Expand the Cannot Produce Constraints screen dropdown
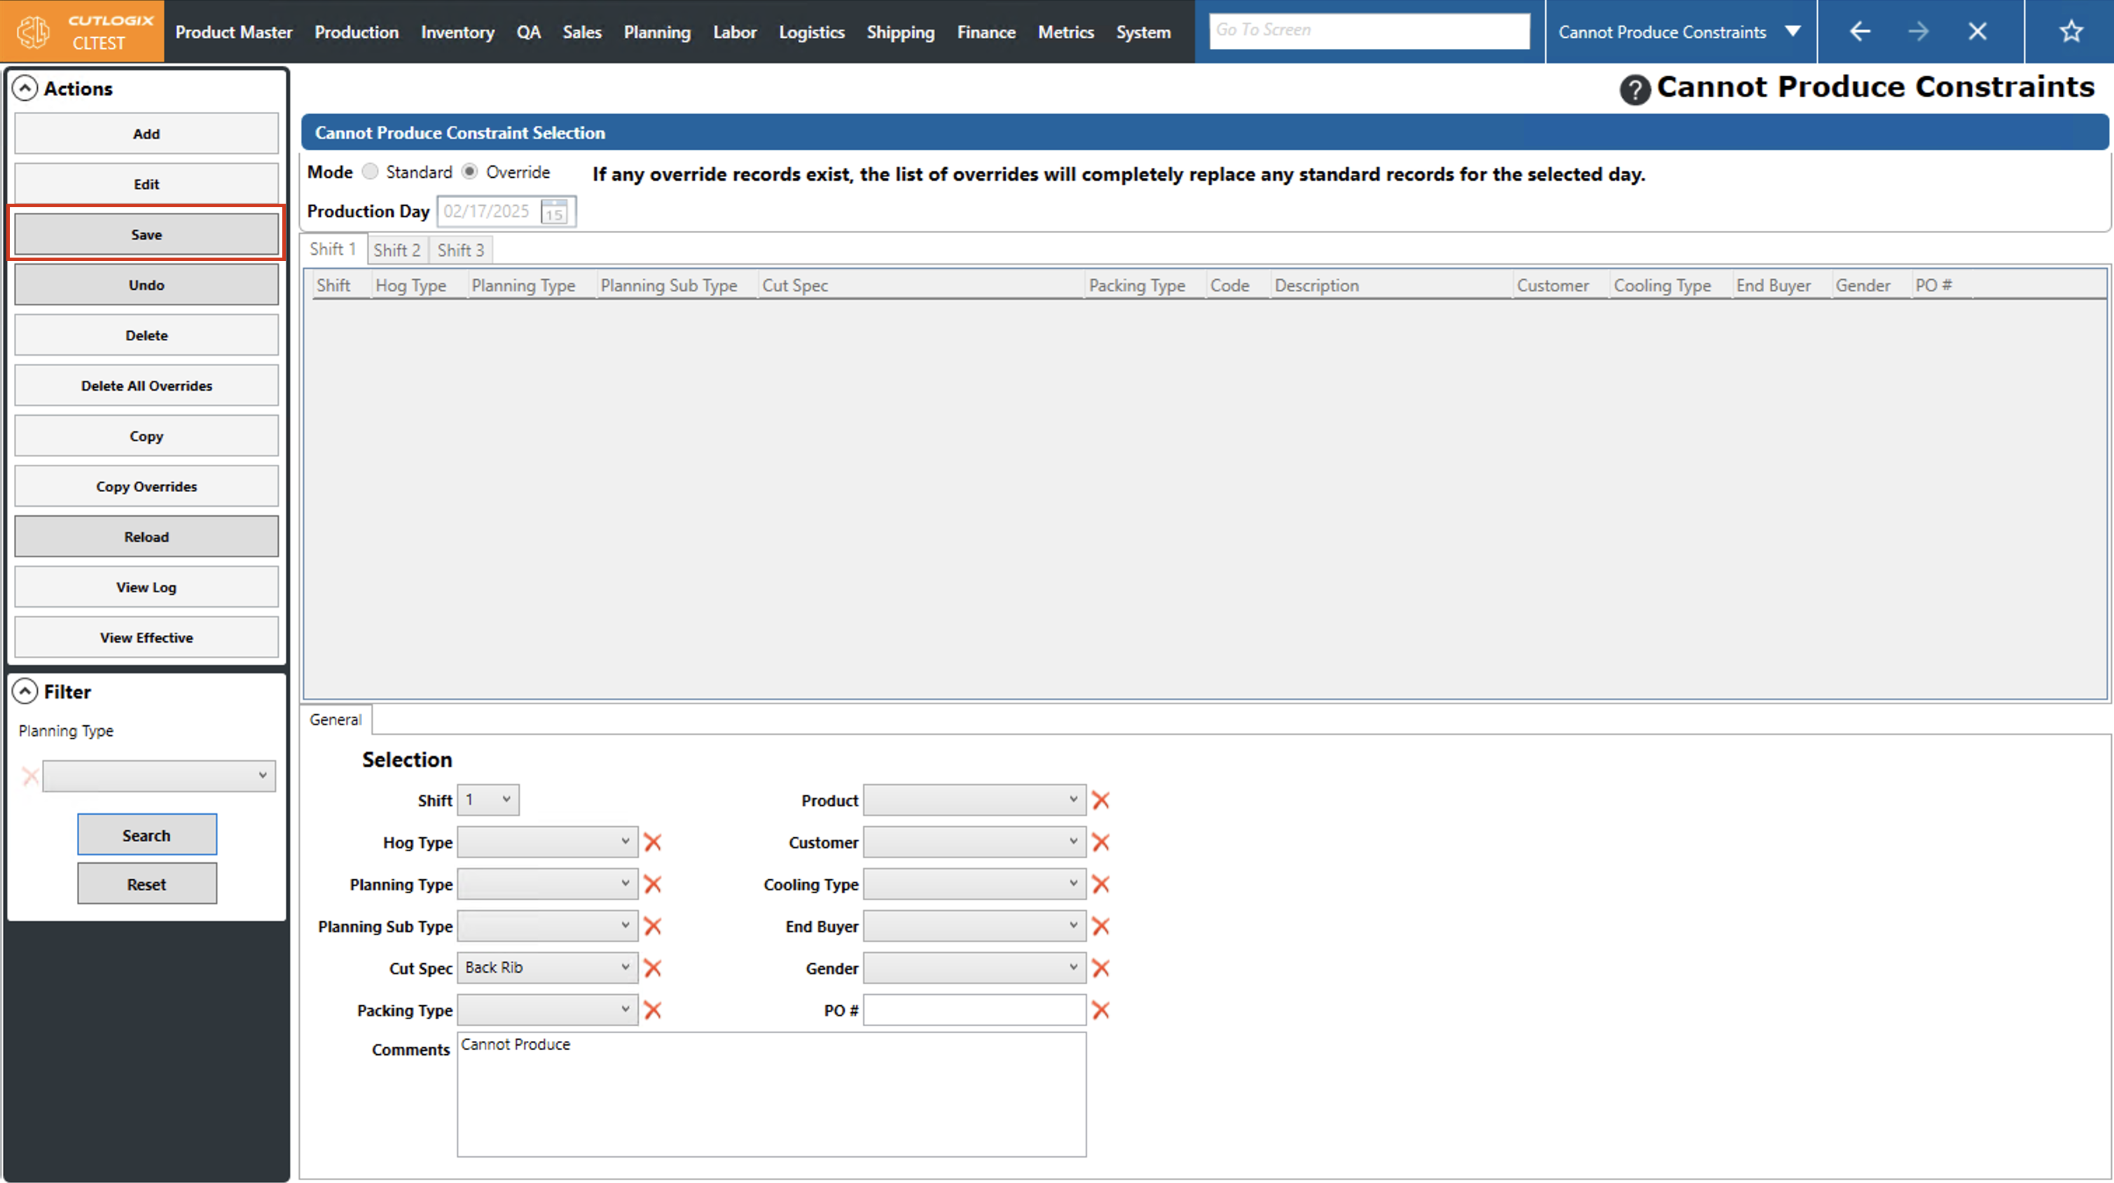 click(1793, 32)
